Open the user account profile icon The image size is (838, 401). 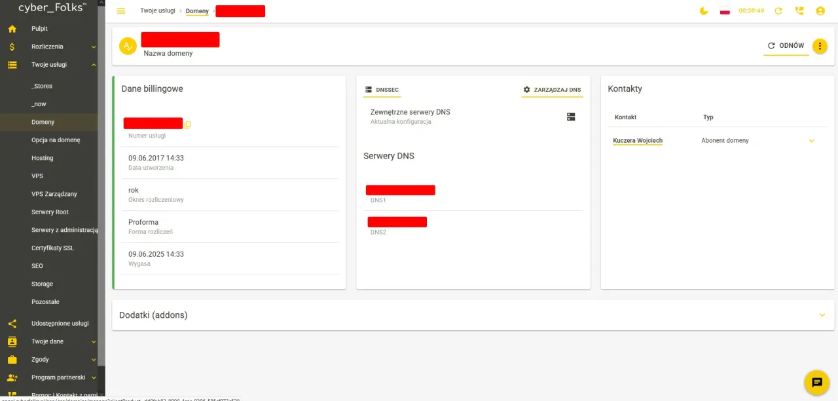pyautogui.click(x=820, y=10)
